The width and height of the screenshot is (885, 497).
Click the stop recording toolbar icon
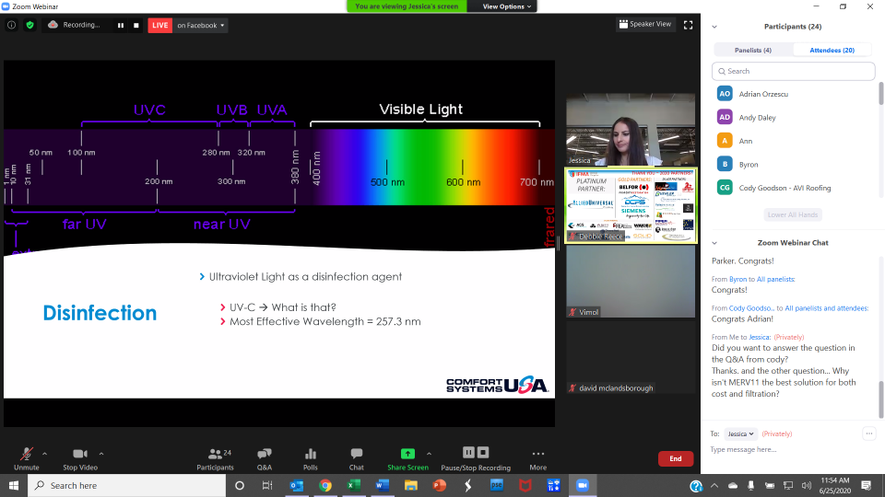(x=483, y=453)
